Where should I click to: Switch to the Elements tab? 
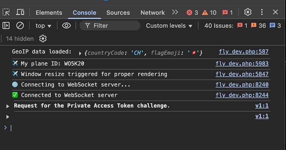coord(49,13)
